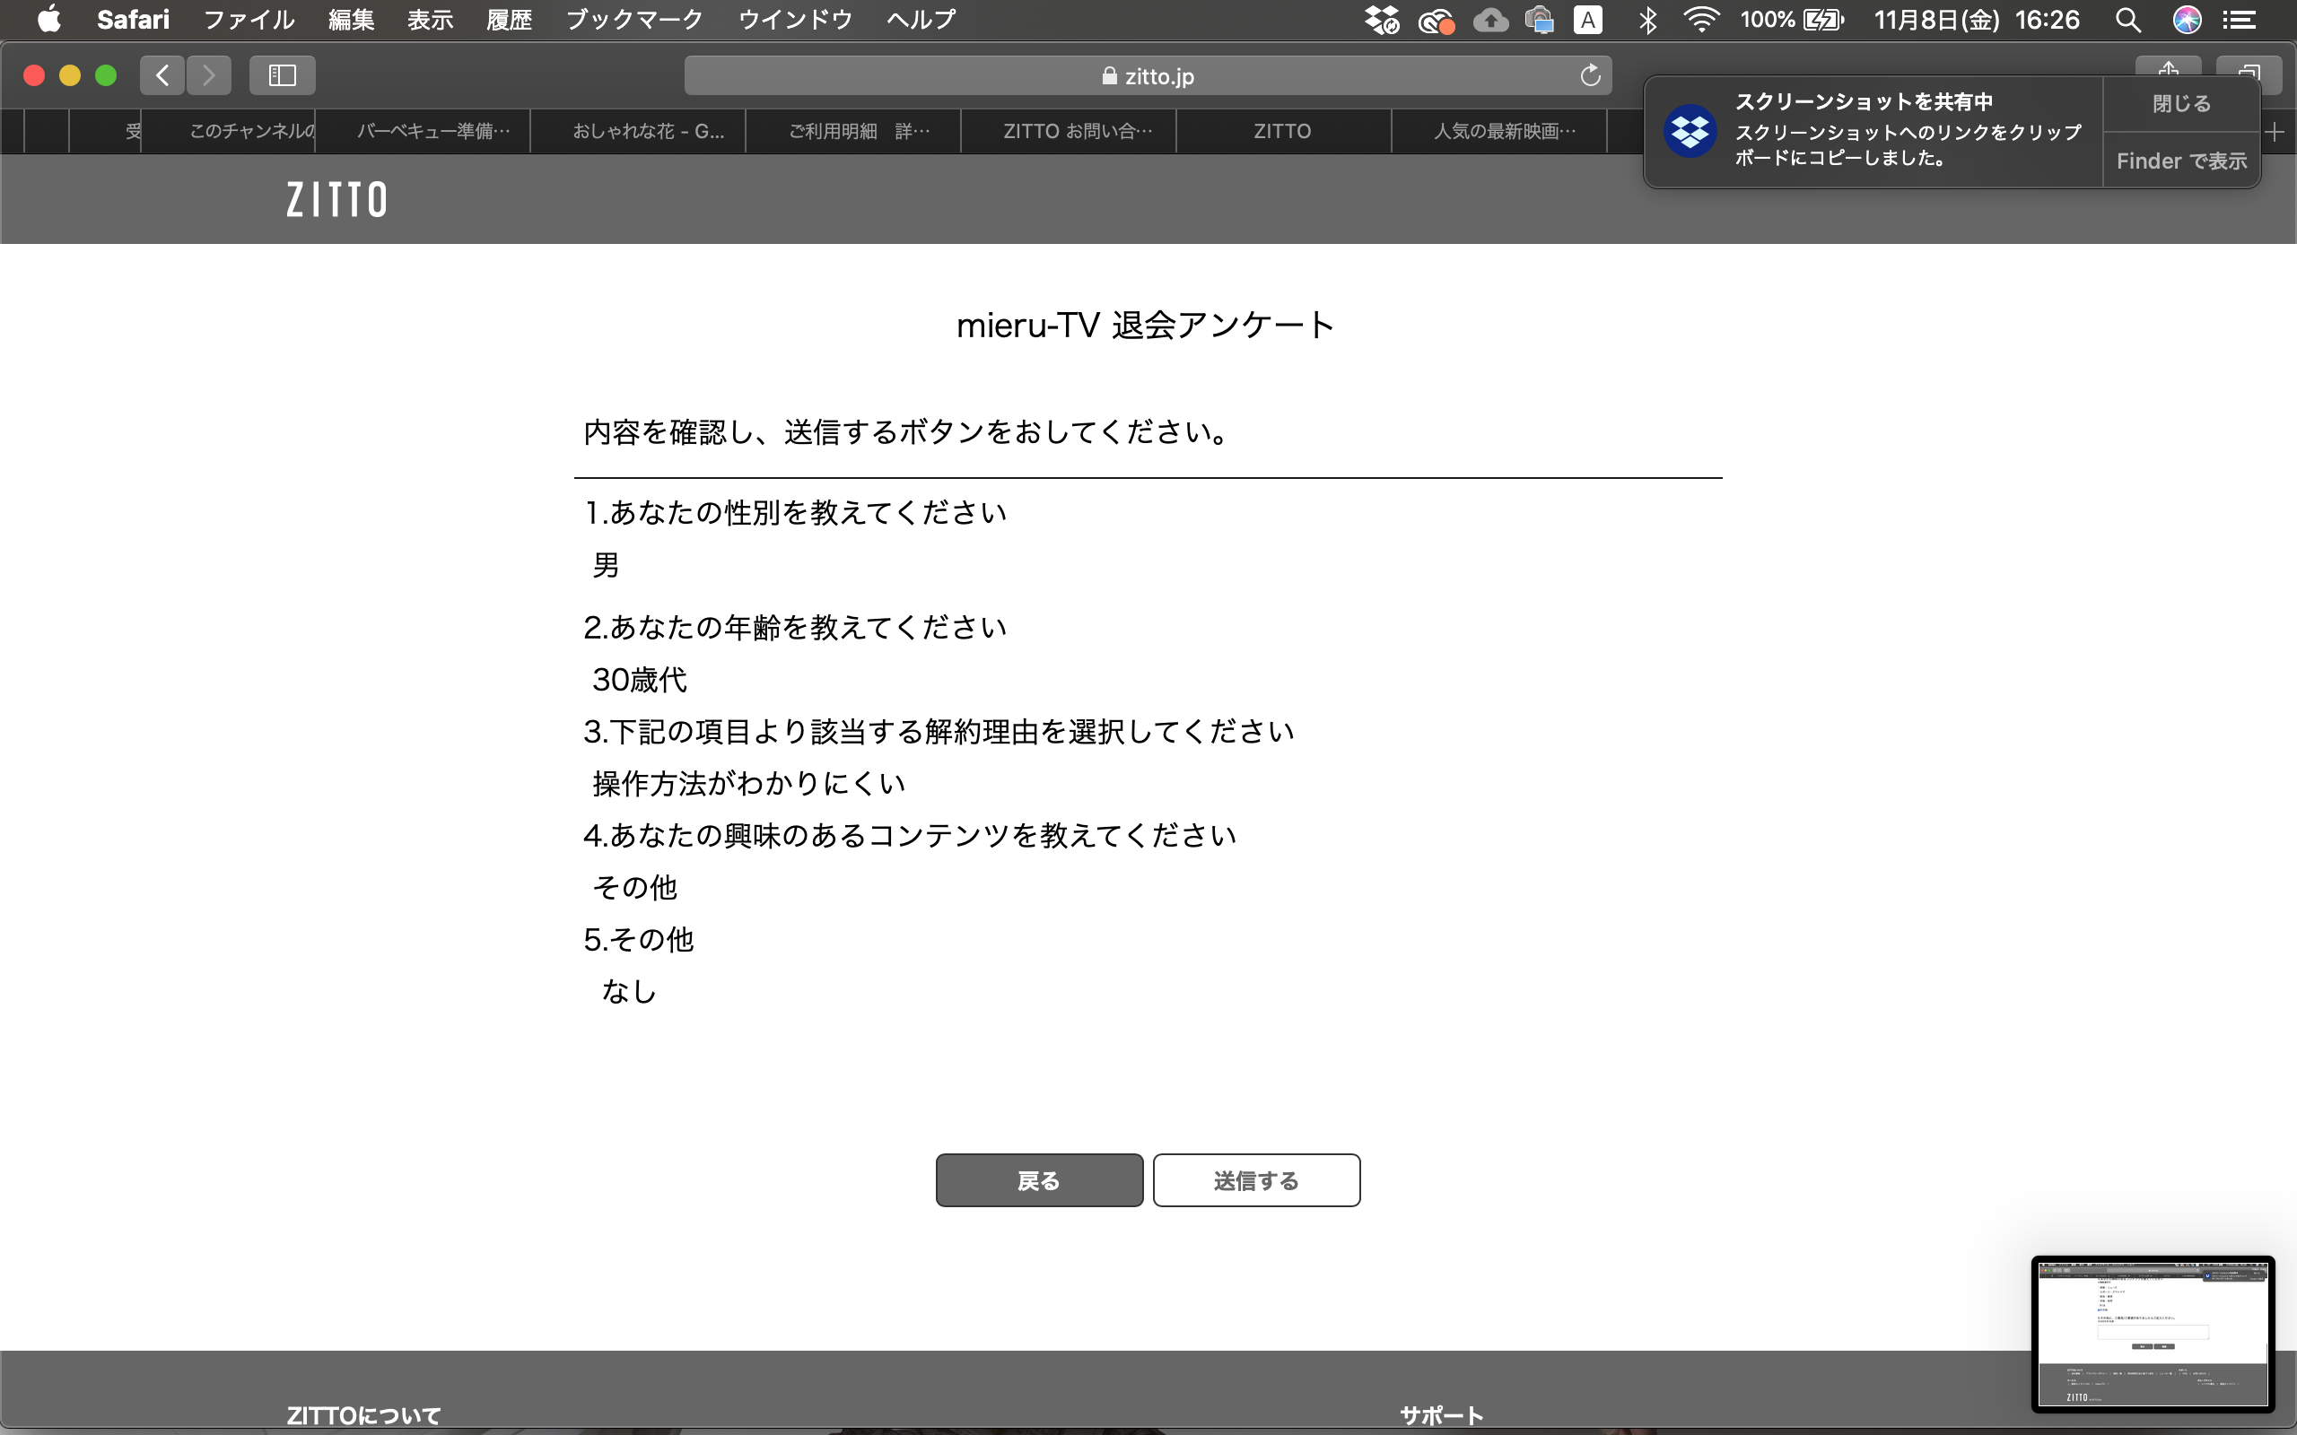Open the Creative Cloud menu bar icon
This screenshot has height=1435, width=2297.
1437,20
